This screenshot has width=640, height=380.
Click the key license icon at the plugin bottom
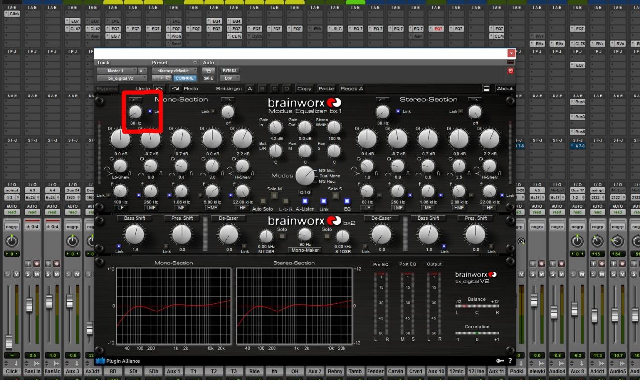(x=501, y=361)
